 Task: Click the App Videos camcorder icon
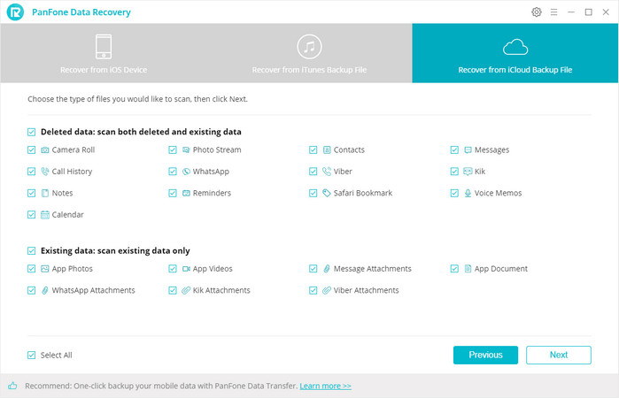point(186,269)
